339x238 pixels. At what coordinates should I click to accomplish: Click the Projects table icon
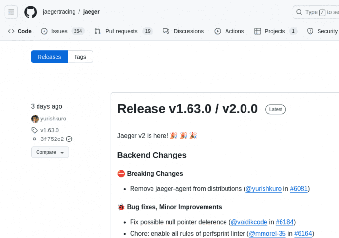pyautogui.click(x=258, y=31)
